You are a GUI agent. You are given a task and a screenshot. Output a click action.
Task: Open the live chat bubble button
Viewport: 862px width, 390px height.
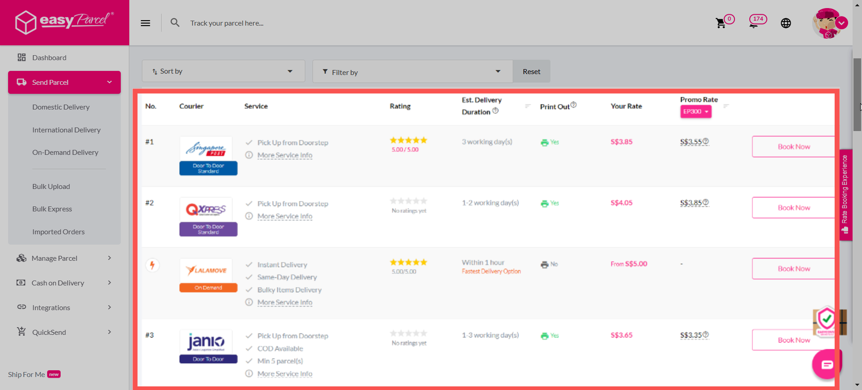827,364
